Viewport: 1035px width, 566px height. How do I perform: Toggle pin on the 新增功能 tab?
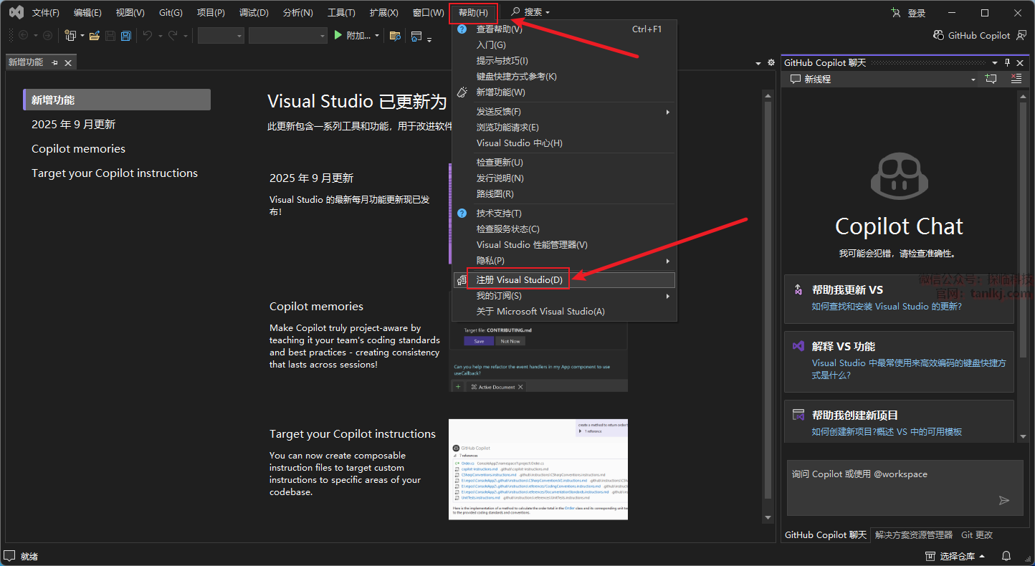pyautogui.click(x=54, y=63)
